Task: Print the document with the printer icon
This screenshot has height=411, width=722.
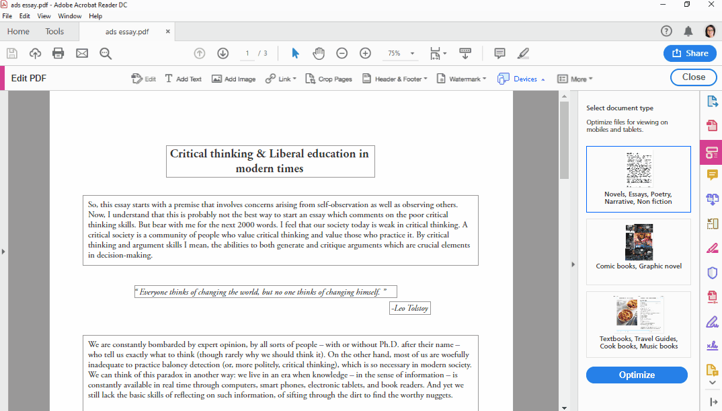Action: (58, 53)
